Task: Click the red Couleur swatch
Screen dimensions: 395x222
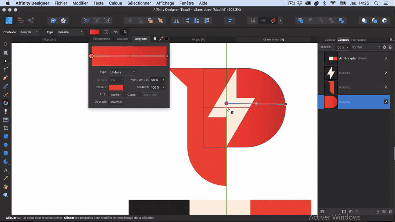Action: pyautogui.click(x=116, y=87)
